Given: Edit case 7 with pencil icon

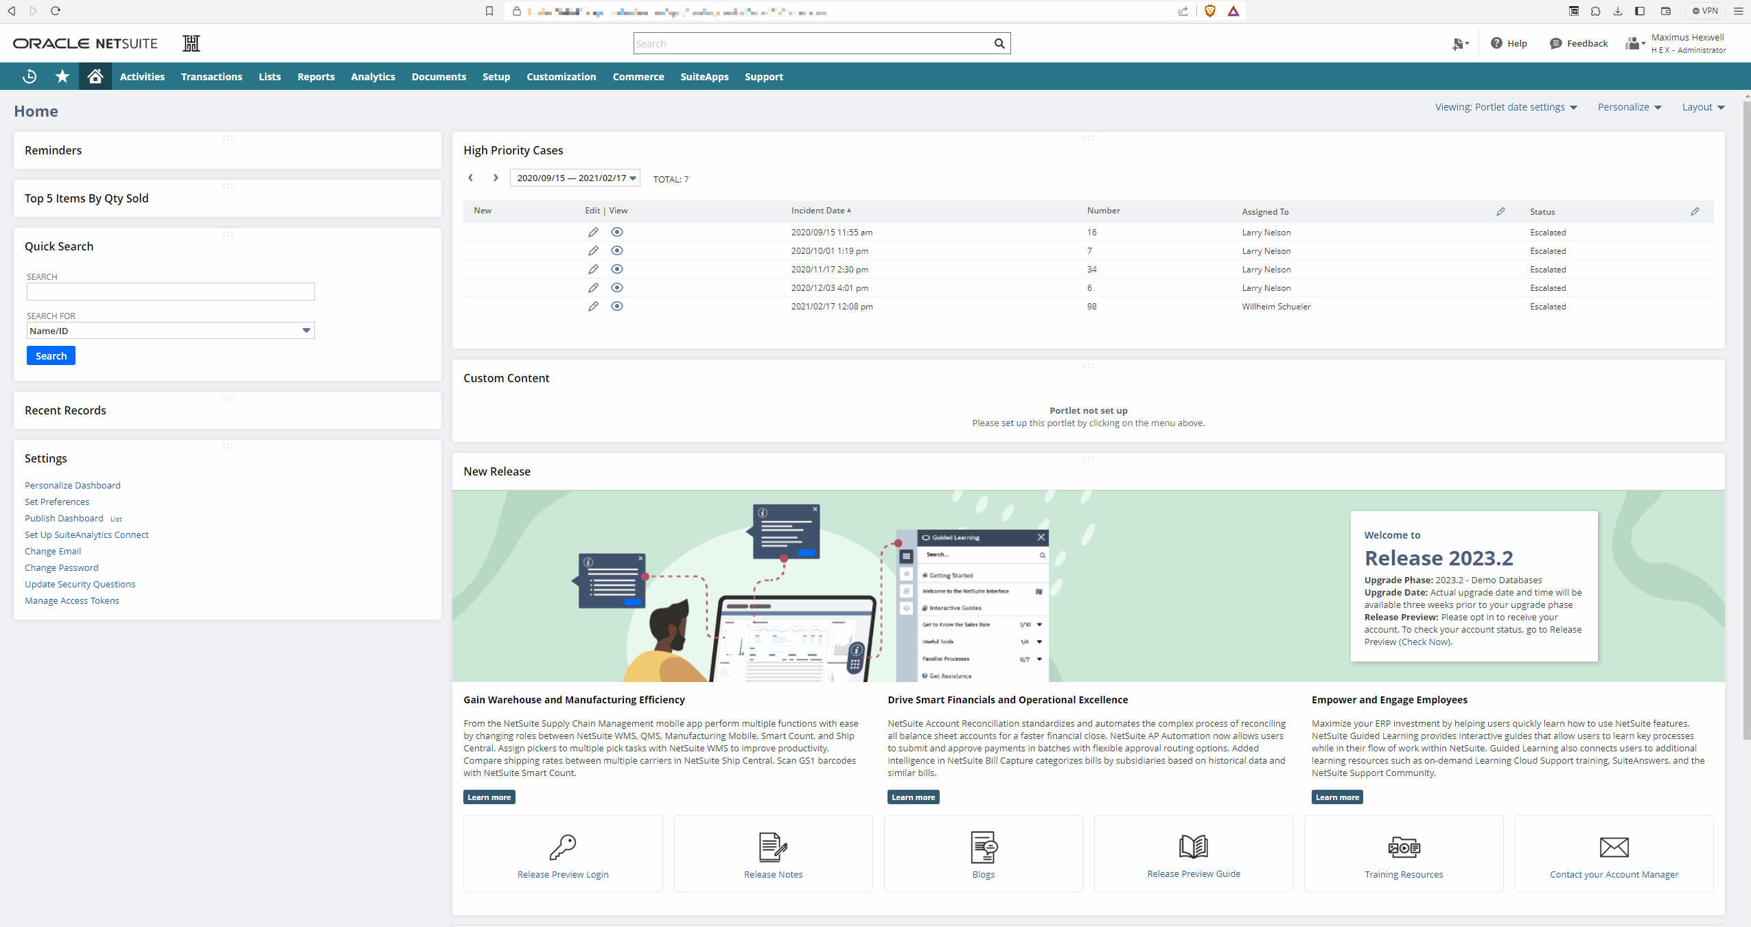Looking at the screenshot, I should tap(593, 251).
